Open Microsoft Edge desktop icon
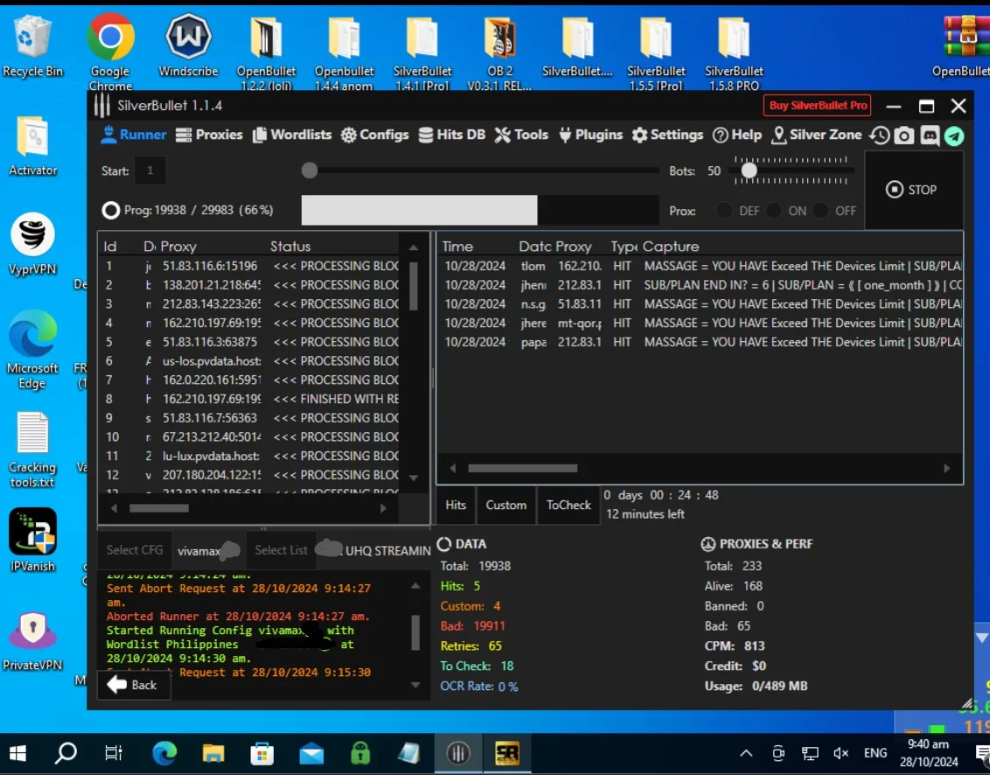Image resolution: width=990 pixels, height=775 pixels. click(x=32, y=350)
